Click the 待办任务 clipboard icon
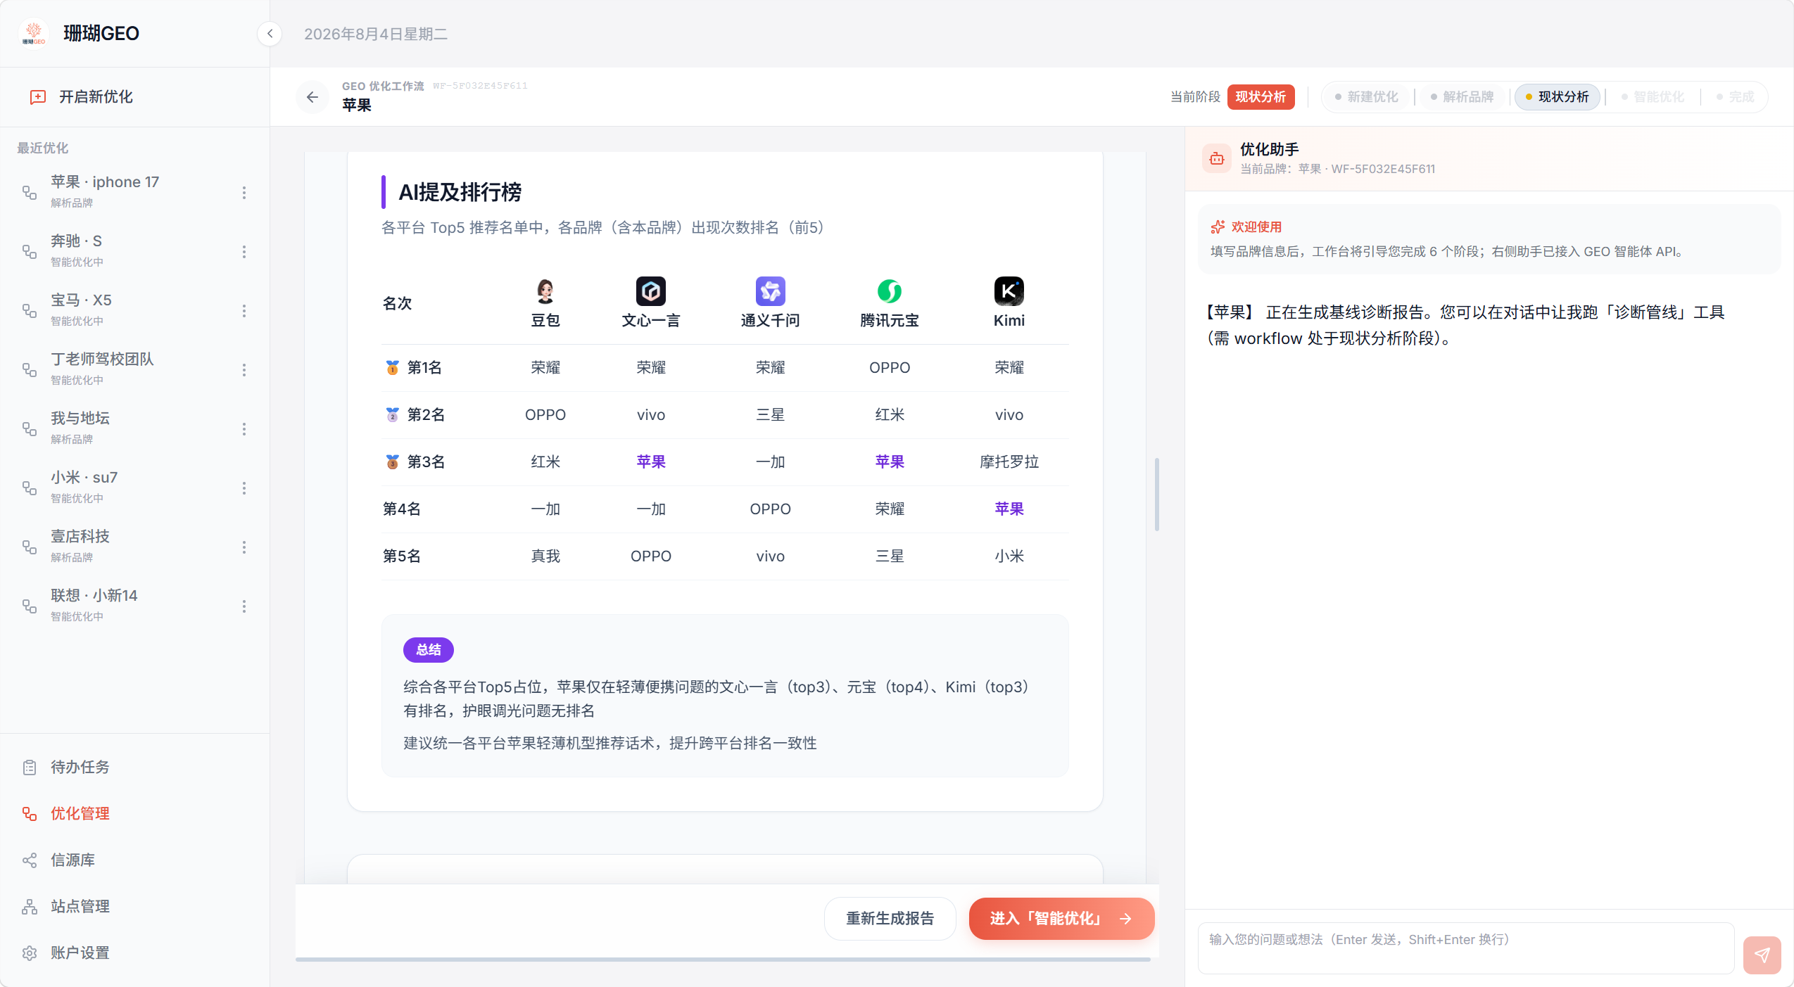Viewport: 1794px width, 987px height. [30, 767]
